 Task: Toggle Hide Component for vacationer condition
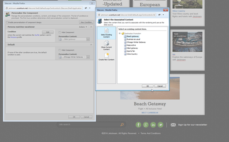click(60, 32)
